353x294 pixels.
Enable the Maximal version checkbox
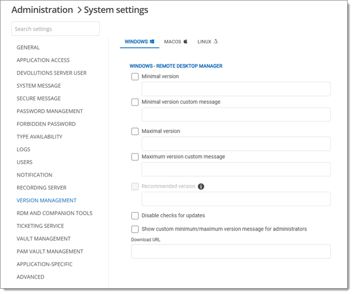coord(135,132)
